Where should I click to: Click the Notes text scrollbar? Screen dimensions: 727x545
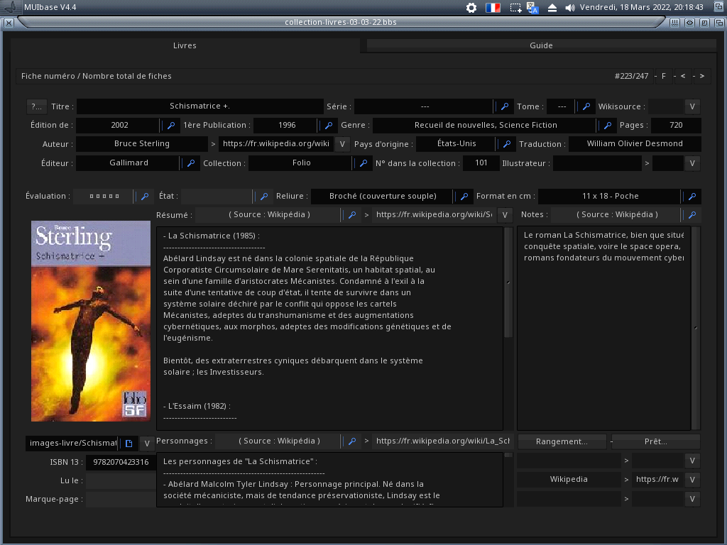[x=696, y=328]
